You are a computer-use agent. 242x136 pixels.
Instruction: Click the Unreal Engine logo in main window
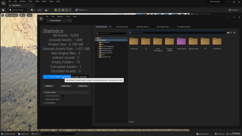[3, 3]
